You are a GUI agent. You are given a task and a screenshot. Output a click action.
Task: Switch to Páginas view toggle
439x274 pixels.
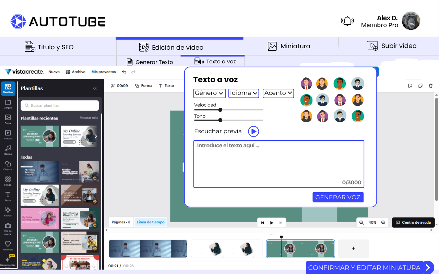coord(121,222)
